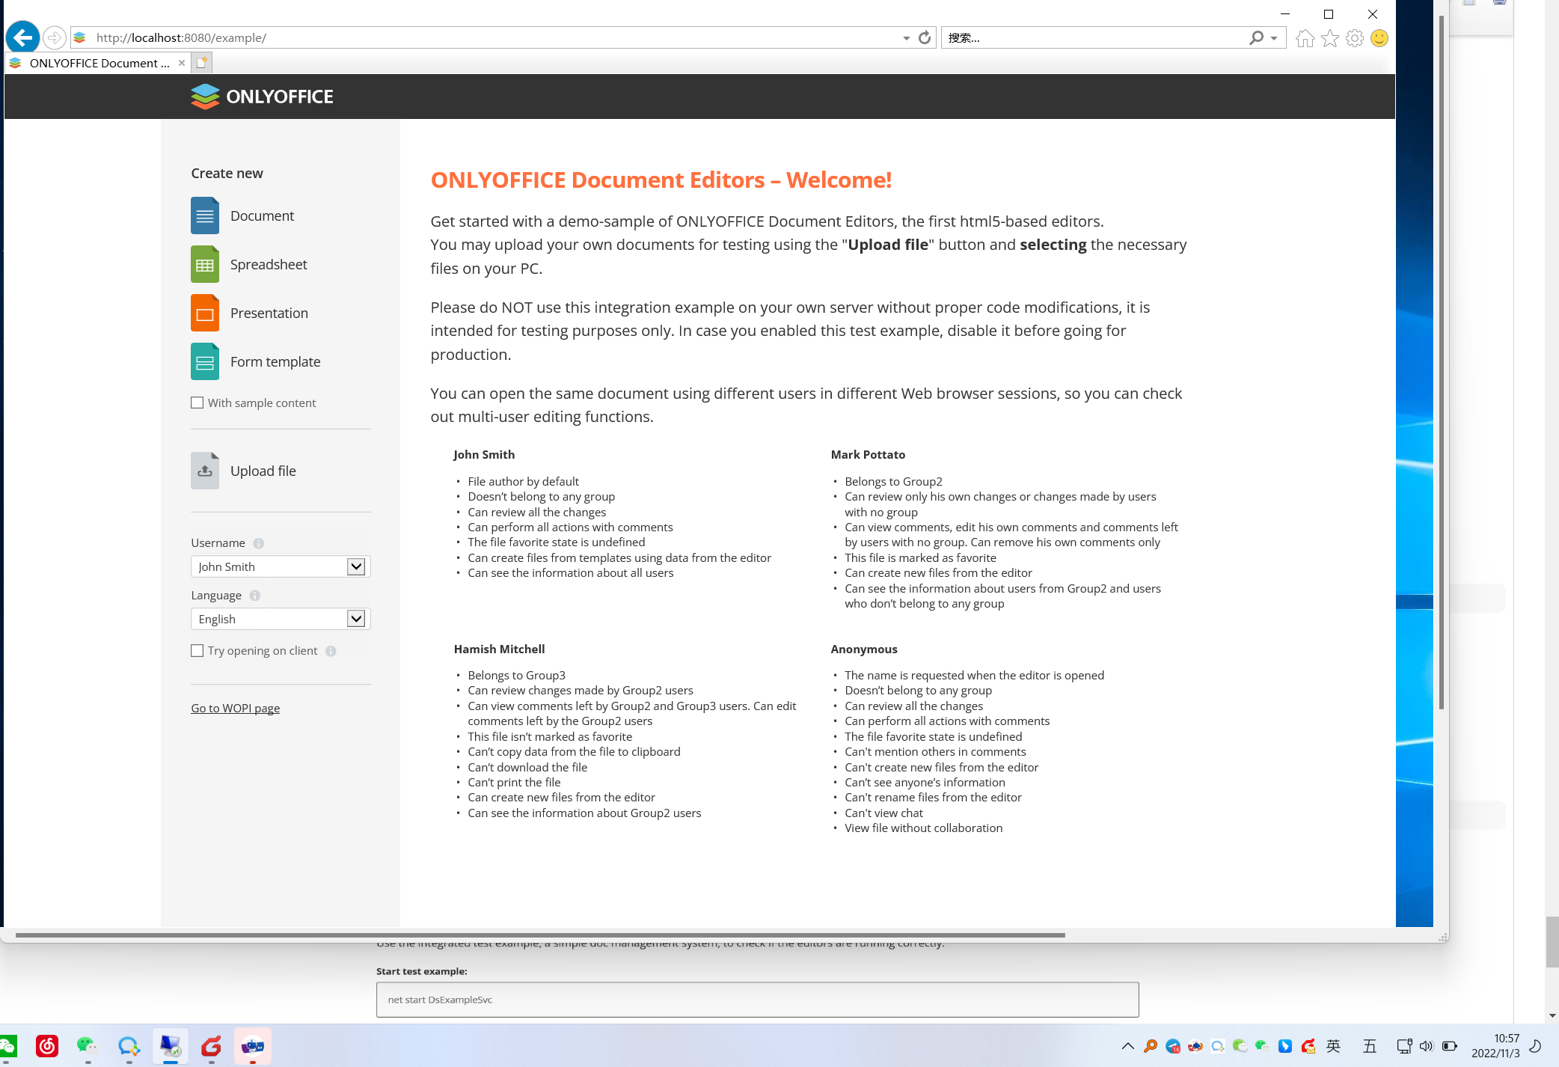
Task: Expand the address bar history dropdown
Action: 906,38
